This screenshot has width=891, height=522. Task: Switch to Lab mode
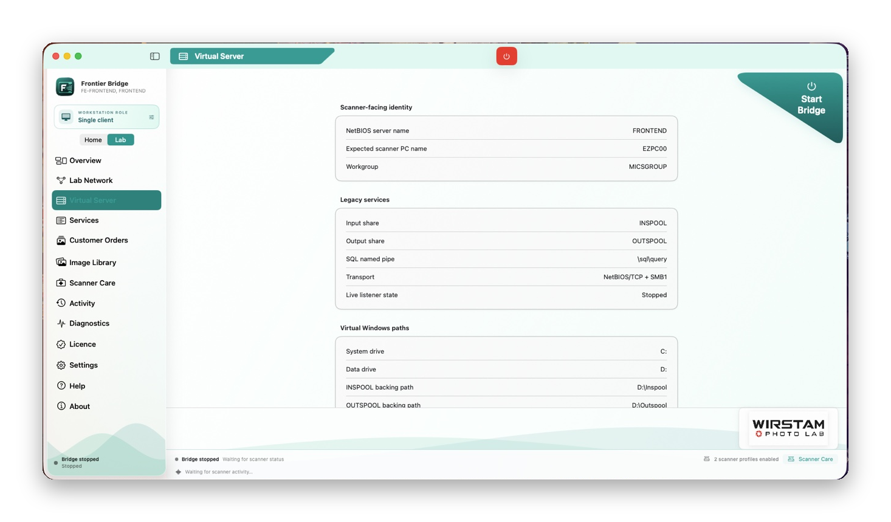pyautogui.click(x=120, y=140)
